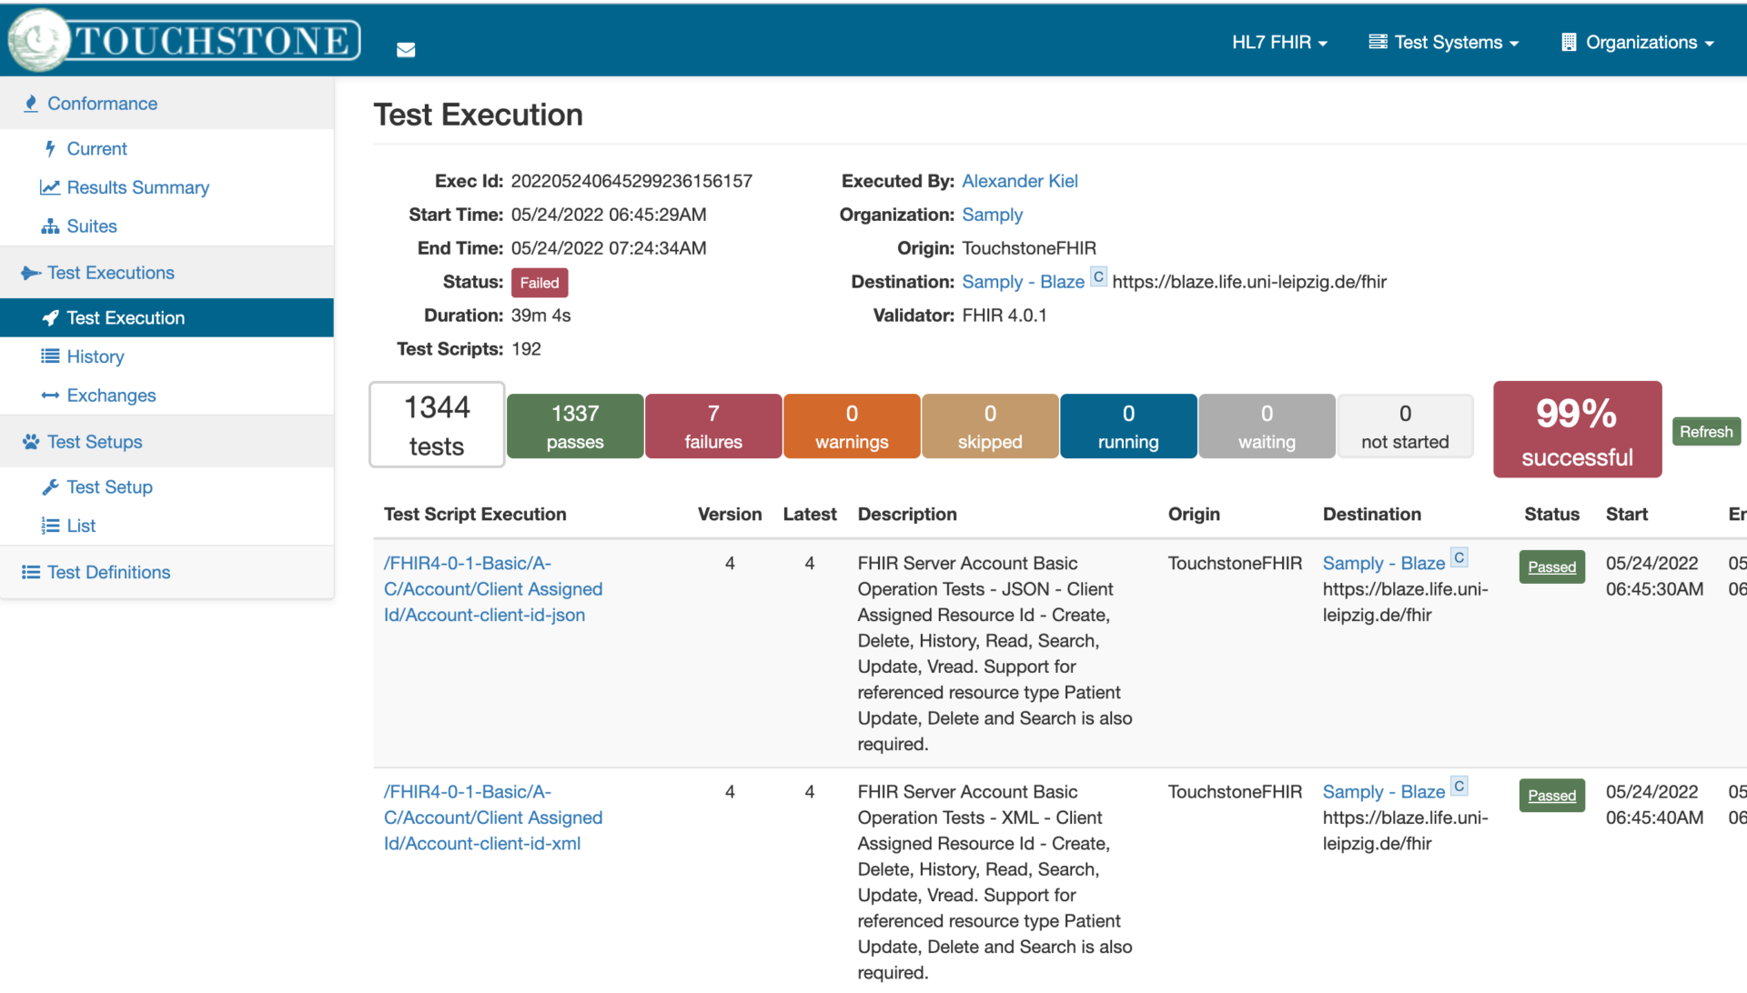Click the Status column header
Viewport: 1747px width, 993px height.
pos(1552,515)
